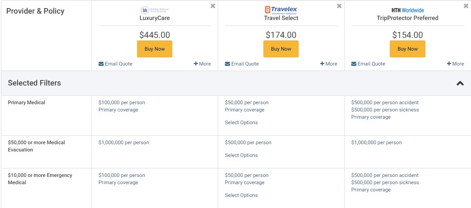Click LuxuryCare's Primary coverage text in Primary Medical row
471x208 pixels.
118,110
